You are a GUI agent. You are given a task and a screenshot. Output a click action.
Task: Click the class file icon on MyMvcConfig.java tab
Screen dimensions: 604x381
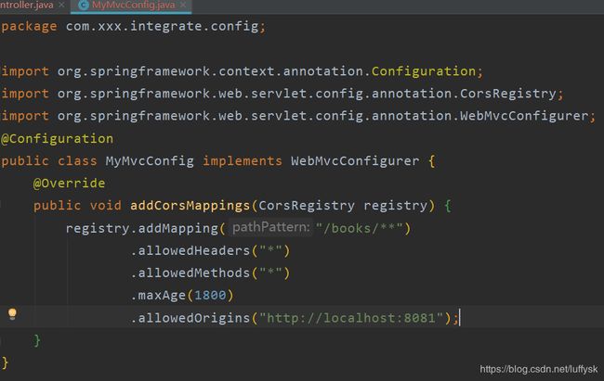[x=84, y=5]
